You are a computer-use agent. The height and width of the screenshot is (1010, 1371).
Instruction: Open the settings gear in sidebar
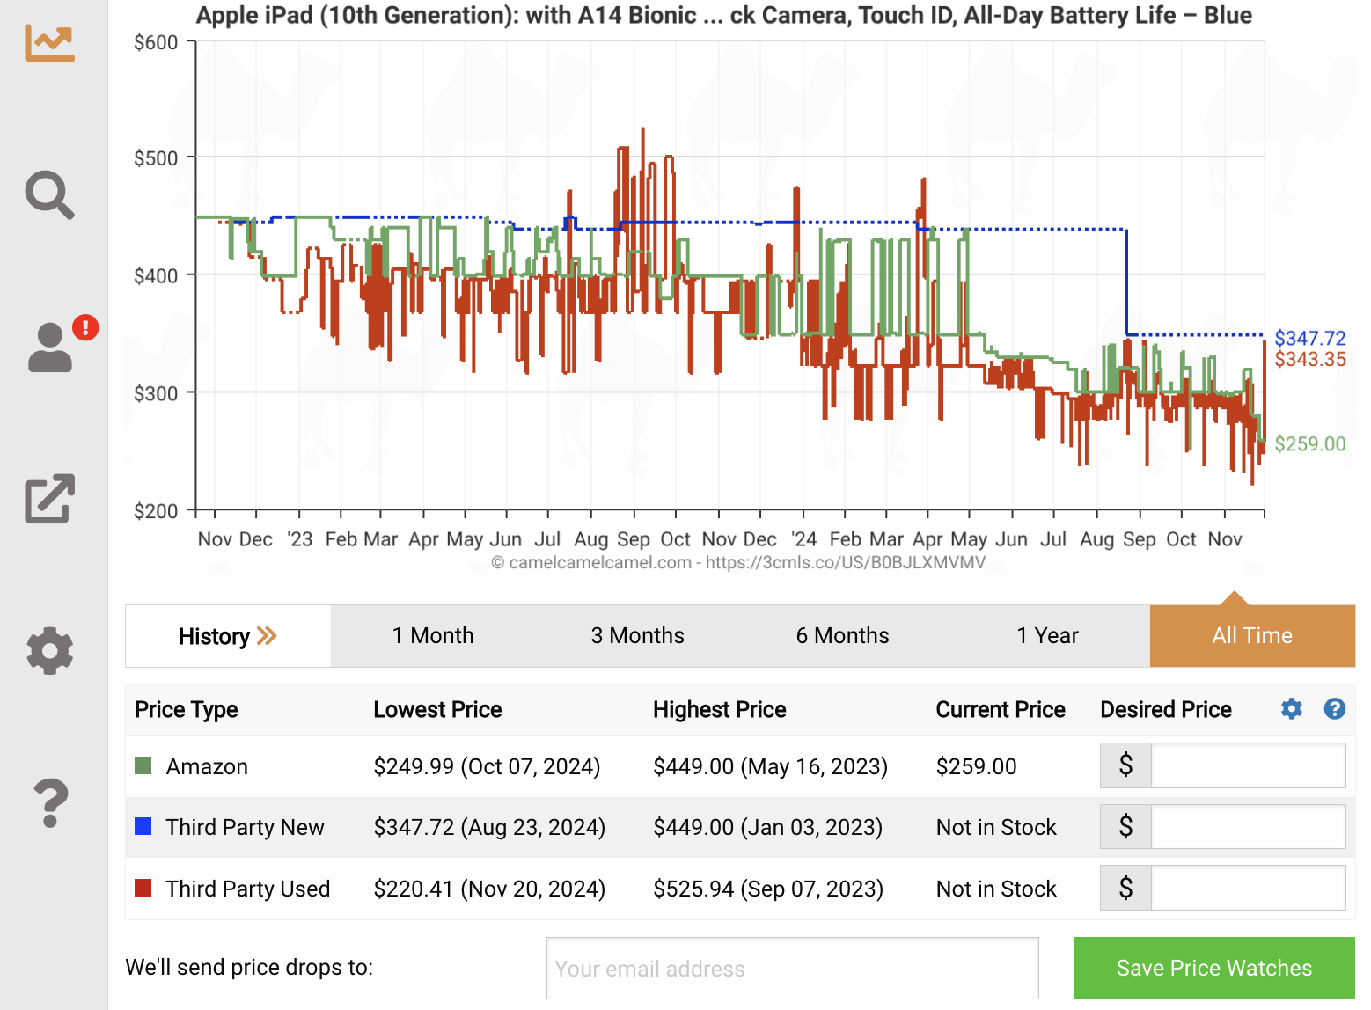(50, 651)
